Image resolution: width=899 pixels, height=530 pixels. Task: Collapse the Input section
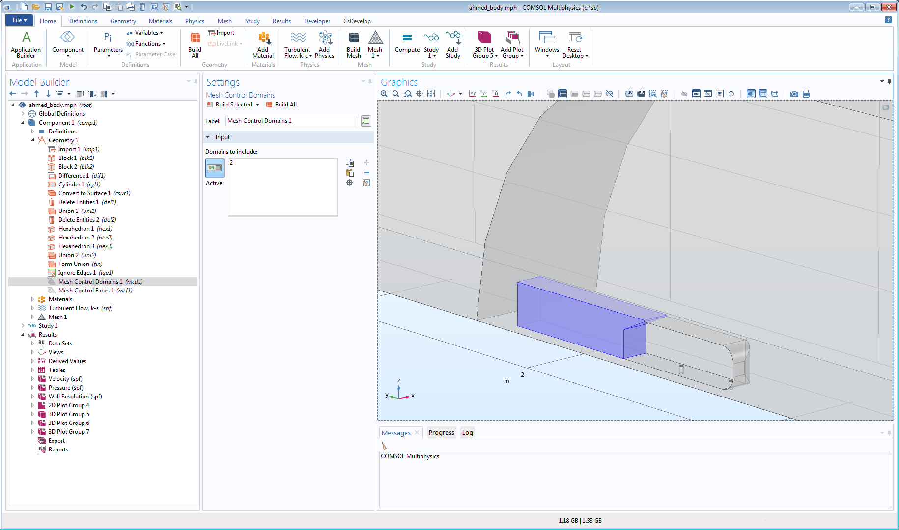click(208, 137)
